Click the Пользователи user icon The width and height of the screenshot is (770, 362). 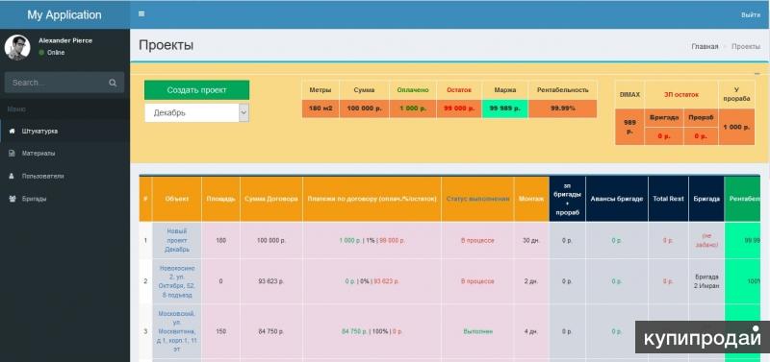point(13,176)
